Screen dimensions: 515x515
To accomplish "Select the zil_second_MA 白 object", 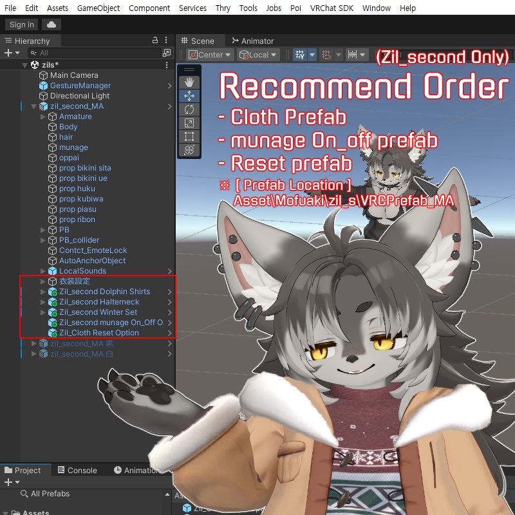I will (x=82, y=354).
